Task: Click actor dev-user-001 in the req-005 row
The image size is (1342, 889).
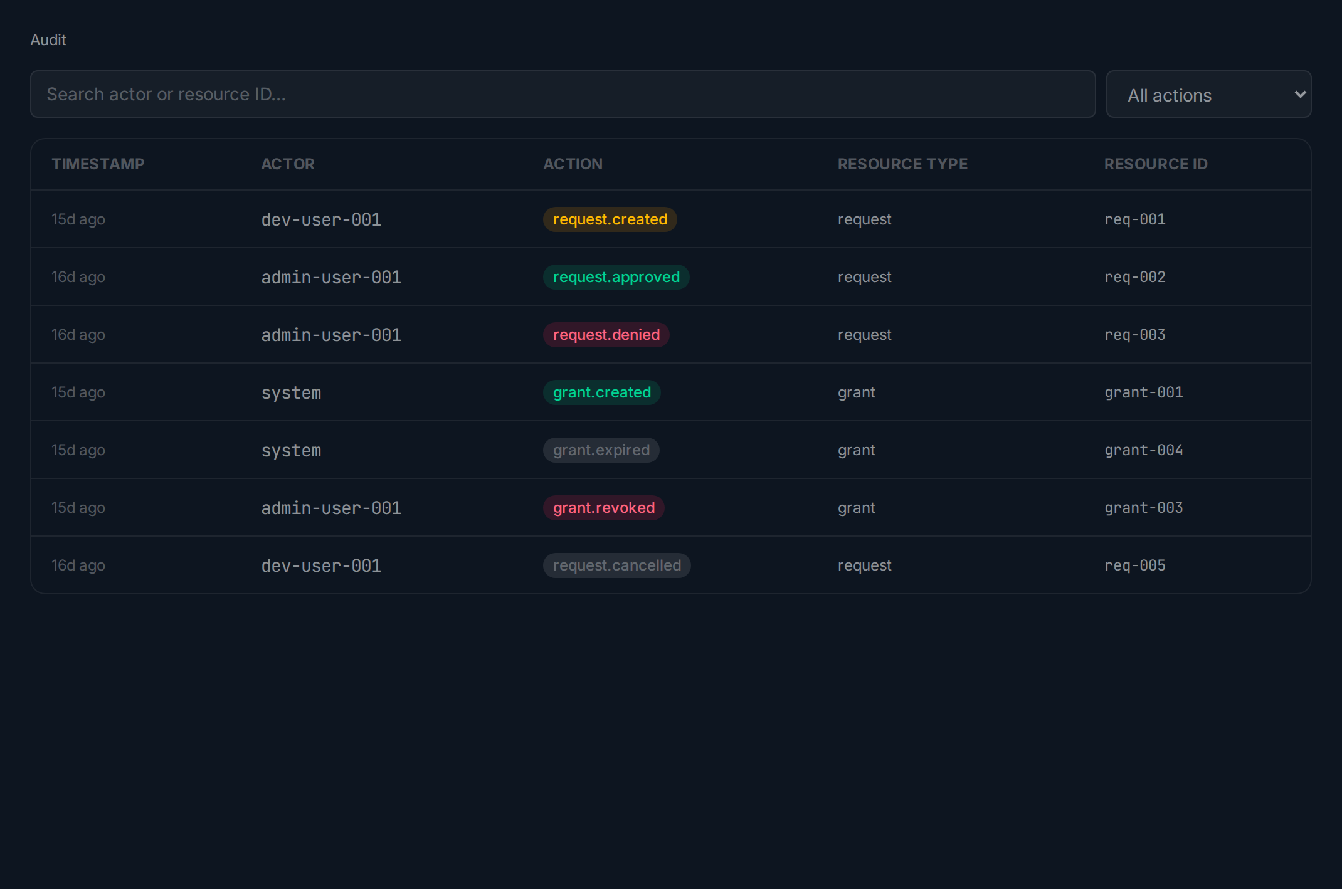Action: 321,565
